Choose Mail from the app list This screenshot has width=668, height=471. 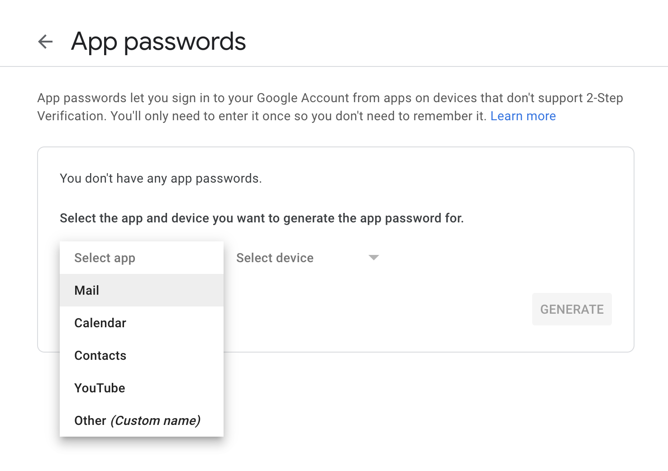pyautogui.click(x=142, y=290)
